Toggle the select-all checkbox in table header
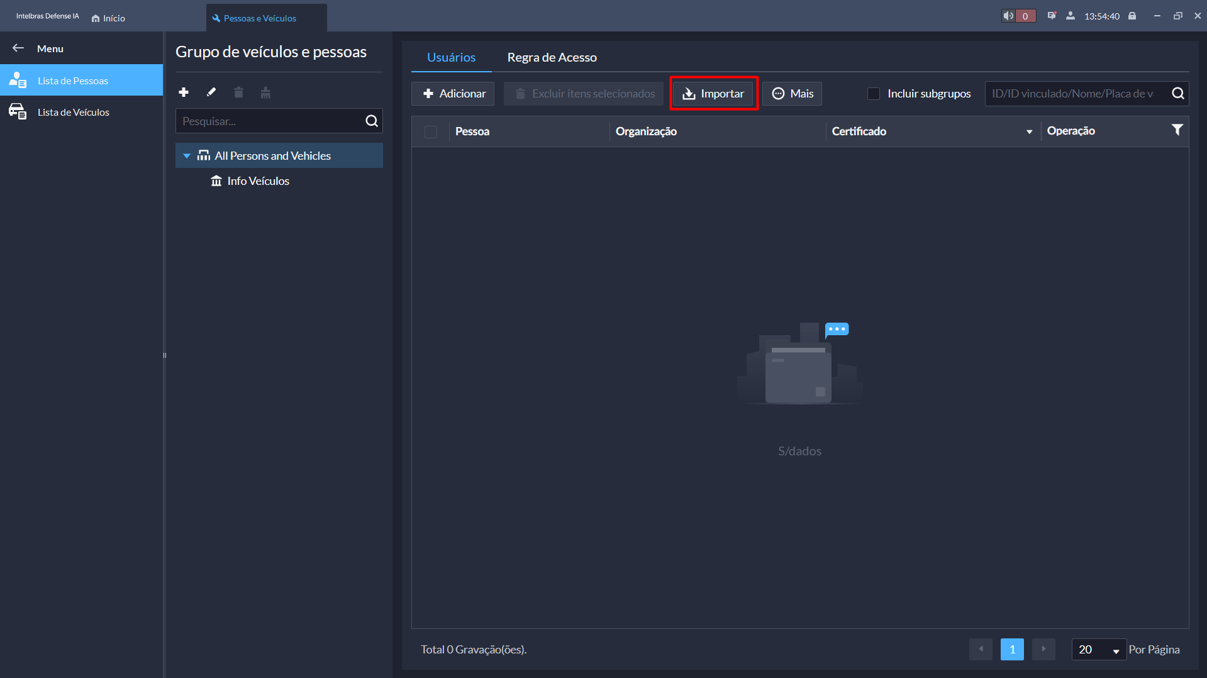1207x678 pixels. coord(431,131)
